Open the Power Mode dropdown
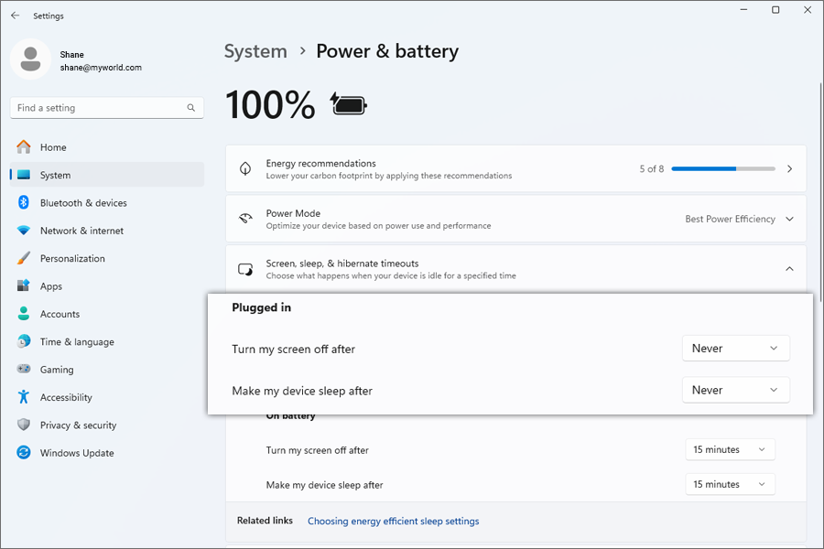 [x=739, y=220]
